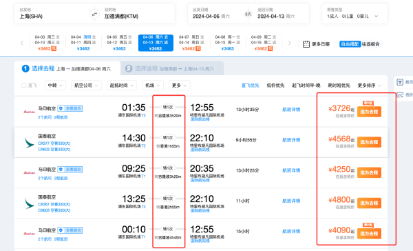
Task: Click Cathay Pacific logo on 13:25 flight
Action: click(x=29, y=203)
